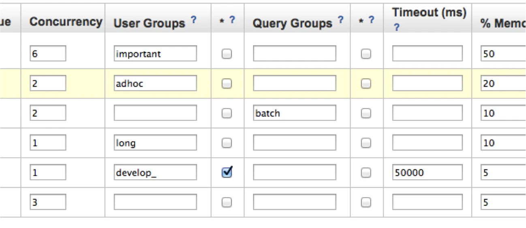Open help next to User Groups wildcard asterisk
The width and height of the screenshot is (526, 228).
pyautogui.click(x=232, y=19)
